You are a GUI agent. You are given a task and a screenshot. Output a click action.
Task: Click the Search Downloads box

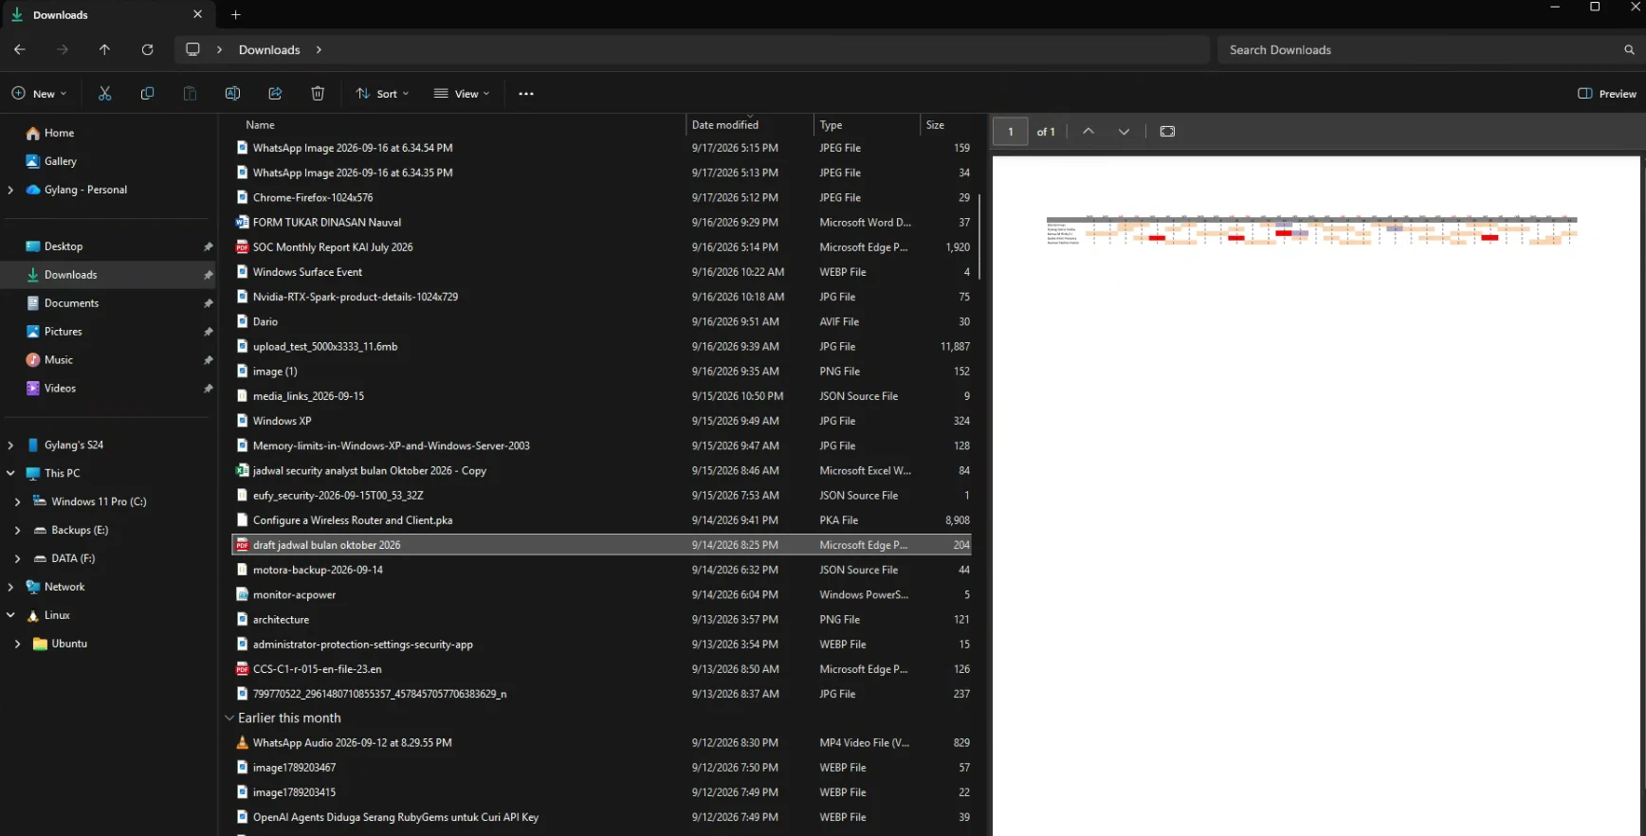(x=1430, y=49)
